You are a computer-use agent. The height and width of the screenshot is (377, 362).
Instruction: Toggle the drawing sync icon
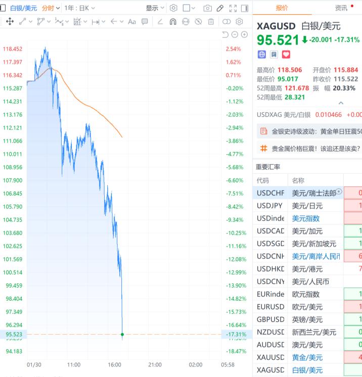tap(186, 22)
